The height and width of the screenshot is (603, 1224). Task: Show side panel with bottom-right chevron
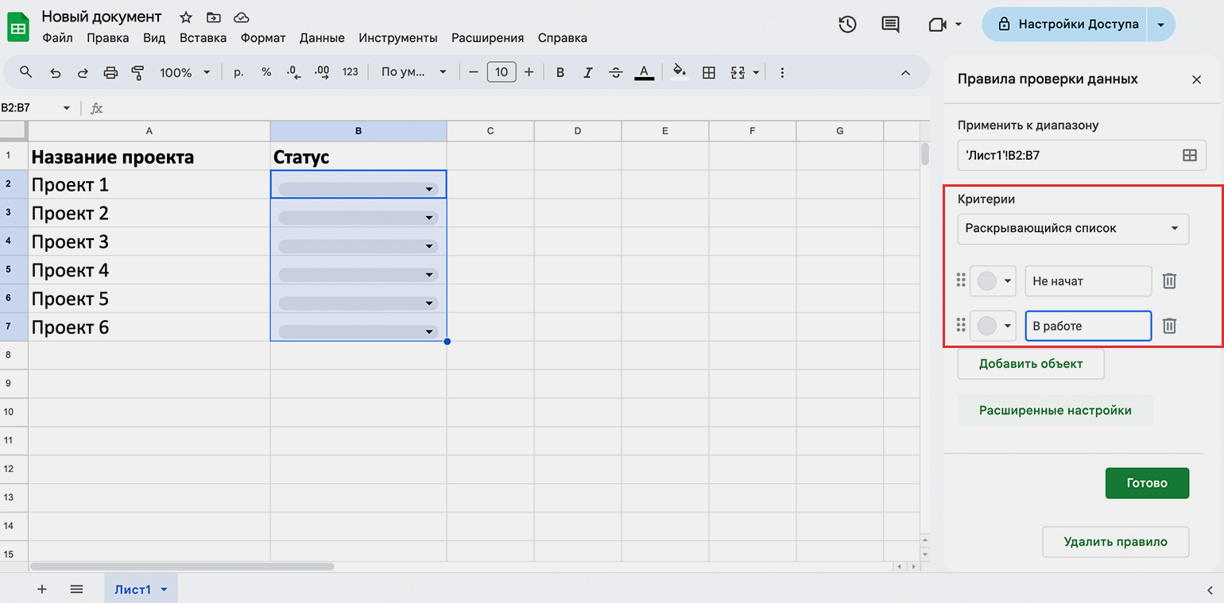1209,589
